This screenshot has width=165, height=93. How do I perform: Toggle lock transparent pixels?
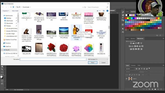point(130,75)
